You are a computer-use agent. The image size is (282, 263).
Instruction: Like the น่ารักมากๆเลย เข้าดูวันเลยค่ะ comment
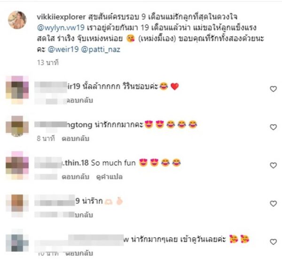coord(273,241)
